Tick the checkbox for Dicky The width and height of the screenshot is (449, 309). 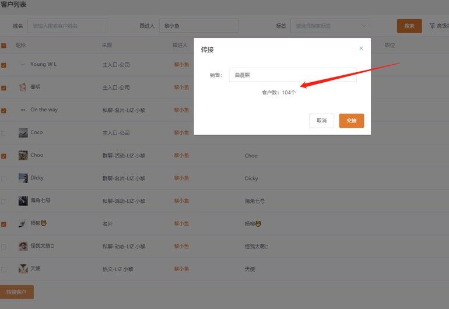3,179
